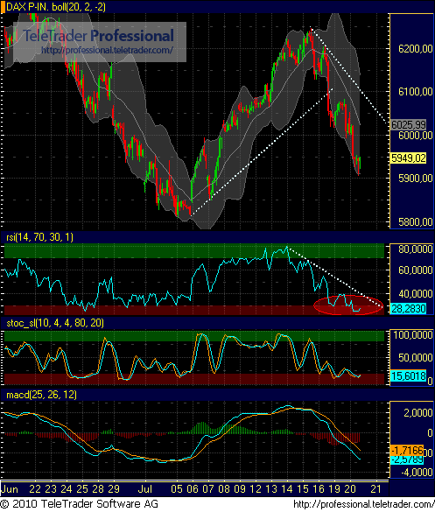
Task: Click the MACD signal value -1,7166
Action: pos(407,451)
